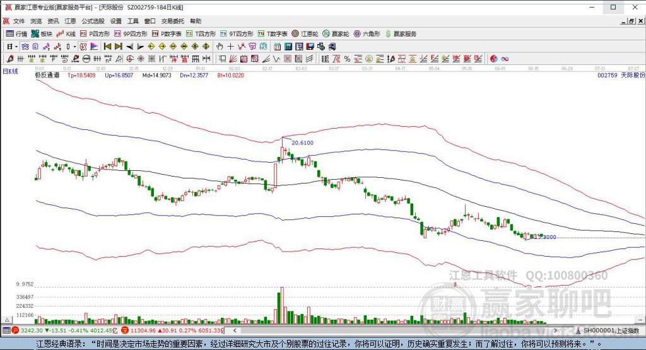Click the calendar 21 icon

[x=278, y=47]
